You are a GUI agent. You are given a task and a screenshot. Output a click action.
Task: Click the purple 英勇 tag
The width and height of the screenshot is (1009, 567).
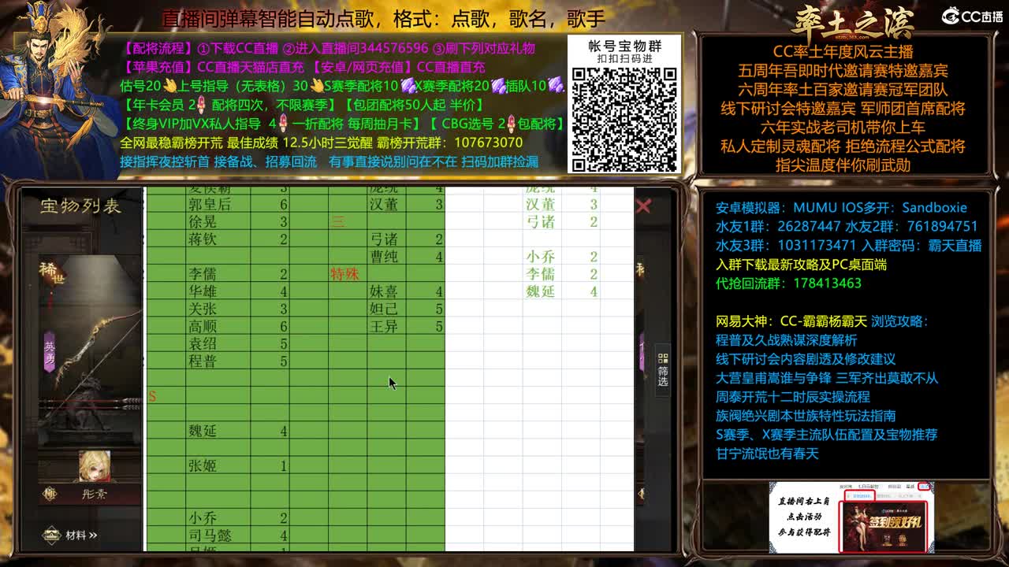[x=50, y=353]
